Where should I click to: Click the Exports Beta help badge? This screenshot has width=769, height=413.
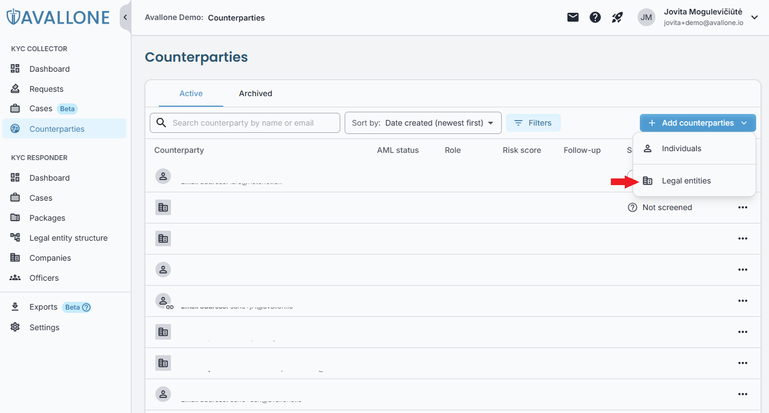click(77, 307)
